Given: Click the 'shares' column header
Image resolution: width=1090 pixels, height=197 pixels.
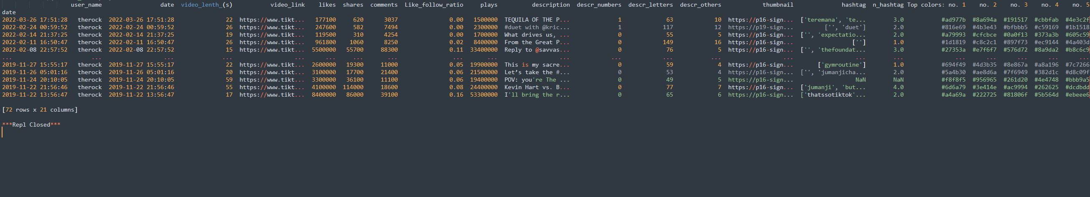Looking at the screenshot, I should point(353,5).
